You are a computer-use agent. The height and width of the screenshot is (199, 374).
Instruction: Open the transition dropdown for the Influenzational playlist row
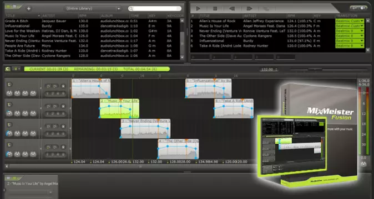click(x=350, y=41)
